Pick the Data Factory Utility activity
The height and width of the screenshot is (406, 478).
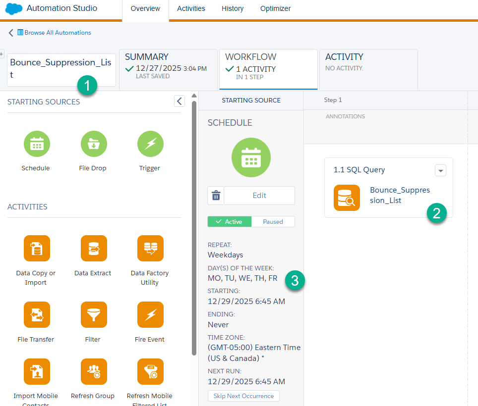tap(150, 248)
